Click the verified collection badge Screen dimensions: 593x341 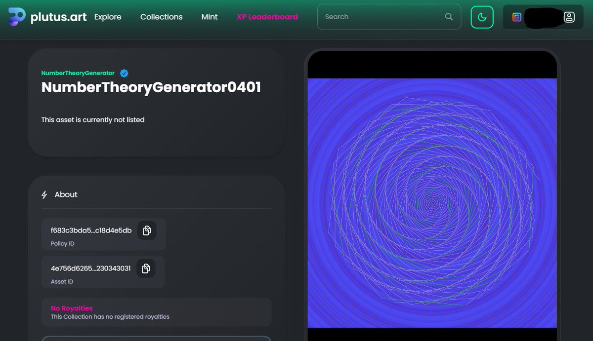pos(124,73)
